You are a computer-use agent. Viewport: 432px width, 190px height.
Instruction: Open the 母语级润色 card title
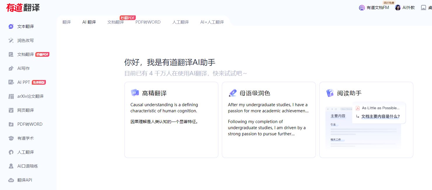(255, 93)
